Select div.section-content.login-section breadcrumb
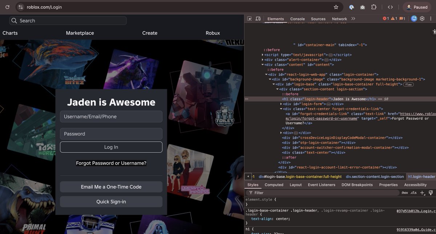Viewport: 436px width, 234px height. click(x=375, y=177)
